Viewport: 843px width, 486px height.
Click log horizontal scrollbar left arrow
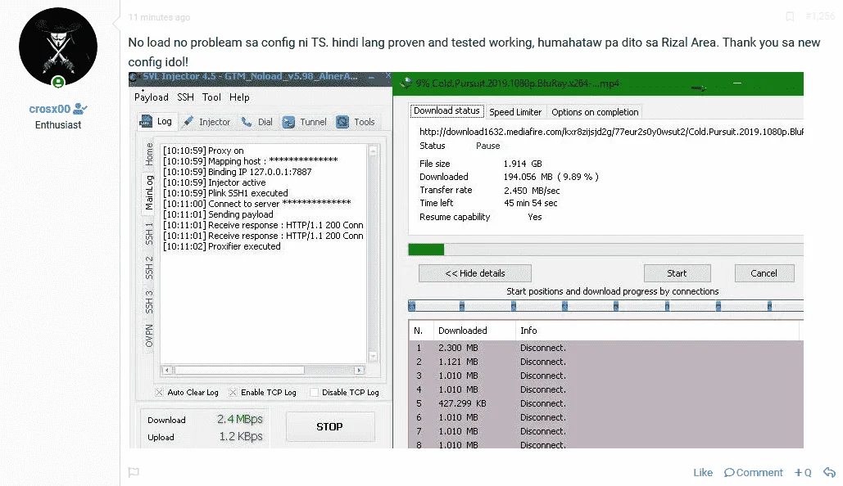click(166, 370)
